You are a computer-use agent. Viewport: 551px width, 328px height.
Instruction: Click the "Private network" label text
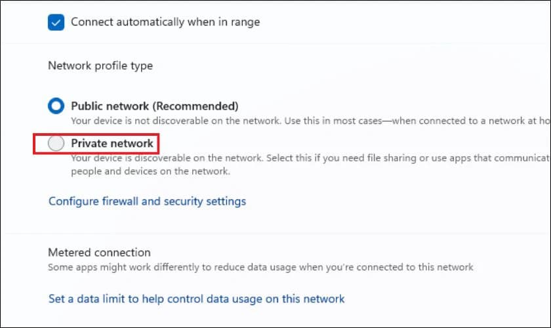pos(112,143)
